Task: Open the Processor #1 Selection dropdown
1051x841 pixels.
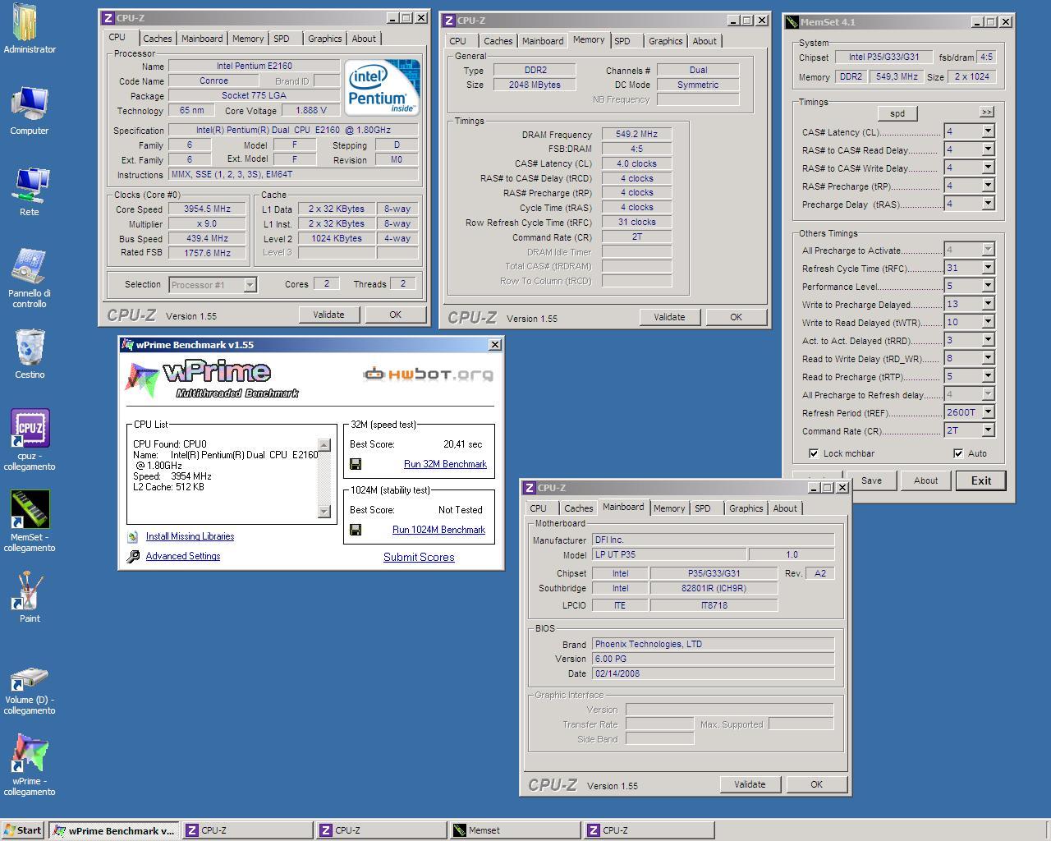Action: pos(250,285)
